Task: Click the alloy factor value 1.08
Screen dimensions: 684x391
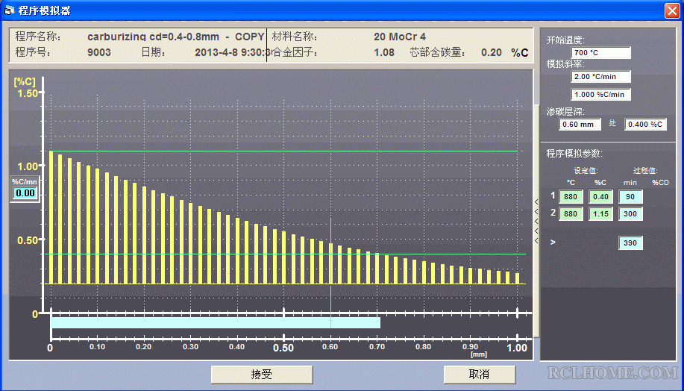Action: (x=384, y=52)
